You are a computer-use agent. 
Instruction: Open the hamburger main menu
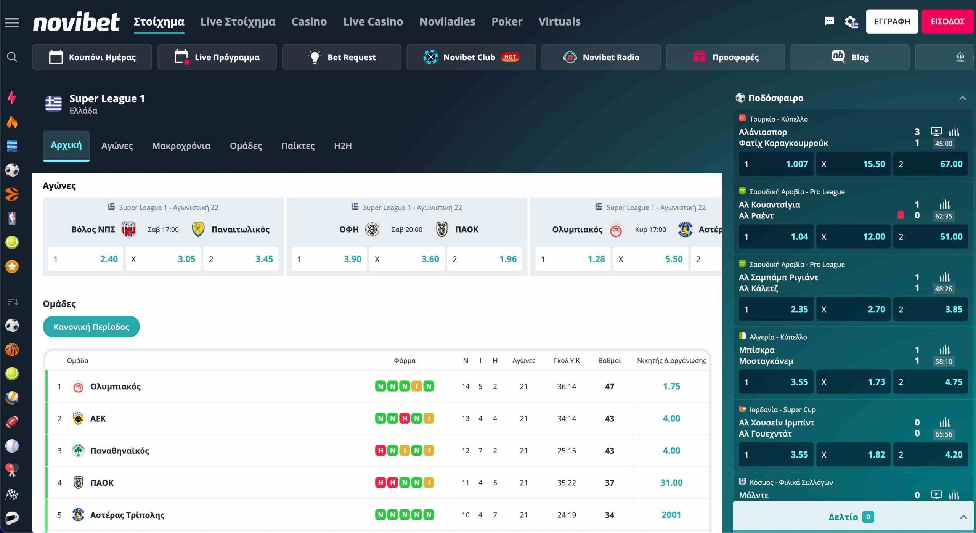(x=12, y=22)
